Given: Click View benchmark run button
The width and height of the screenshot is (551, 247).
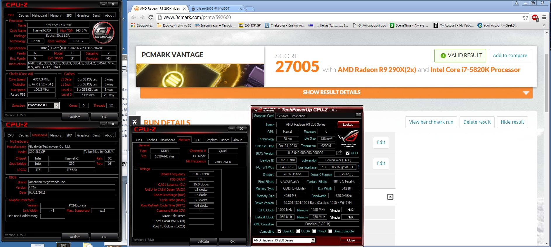Looking at the screenshot, I should click(x=431, y=122).
